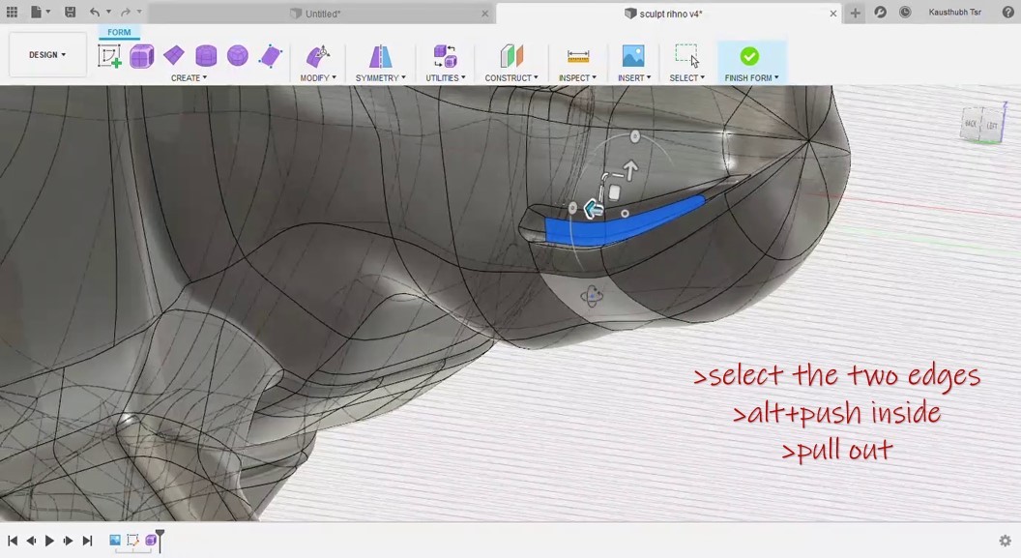Expand the CONSTRUCT menu
Image resolution: width=1021 pixels, height=558 pixels.
click(x=511, y=78)
